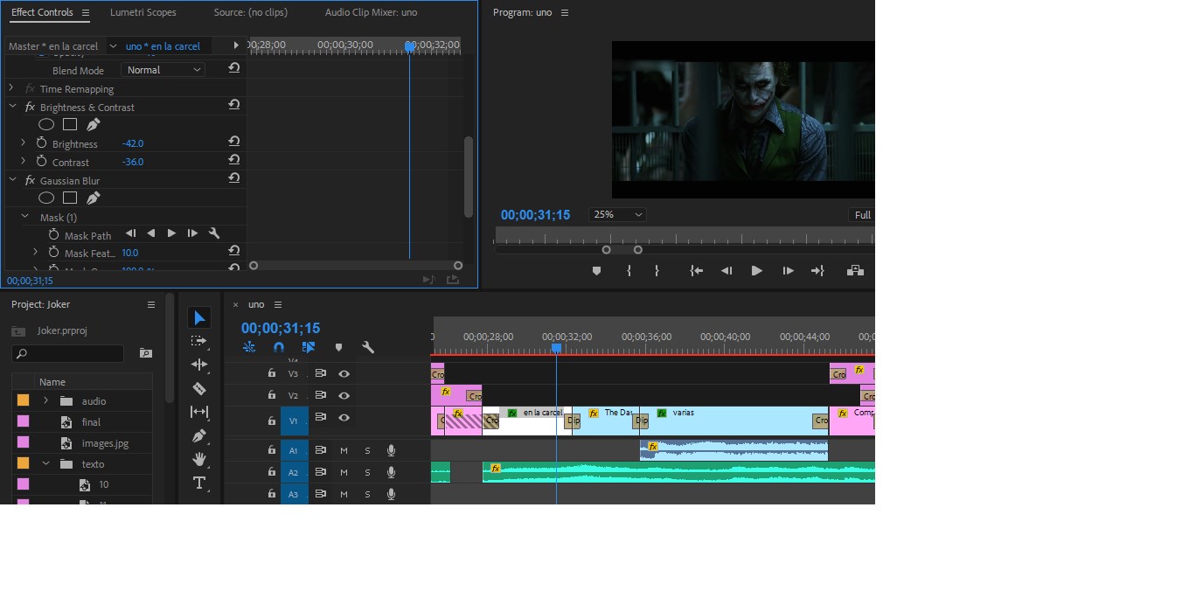This screenshot has width=1189, height=591.
Task: Open Effect Controls panel menu
Action: (86, 12)
